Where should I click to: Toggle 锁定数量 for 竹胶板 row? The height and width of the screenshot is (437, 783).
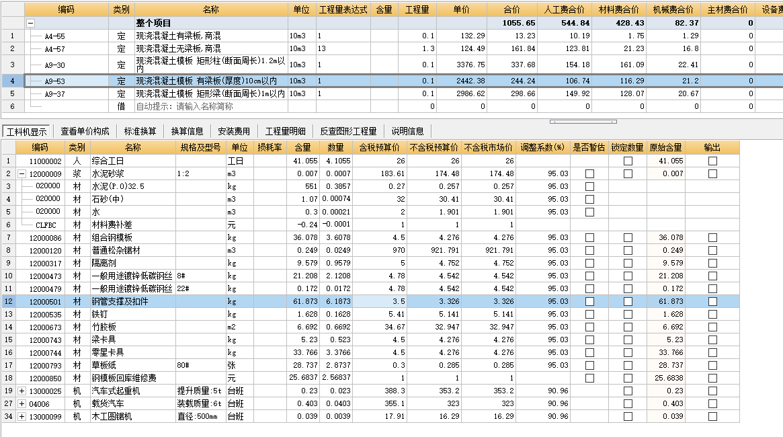(628, 327)
